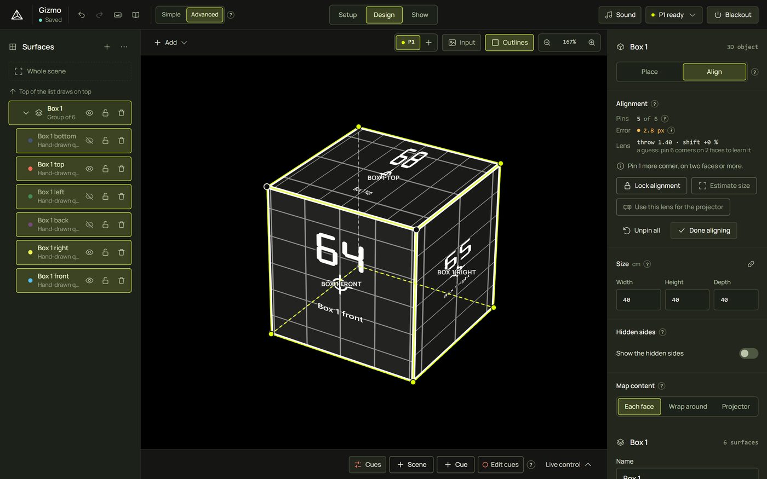Select Wrap around map content

tap(688, 406)
